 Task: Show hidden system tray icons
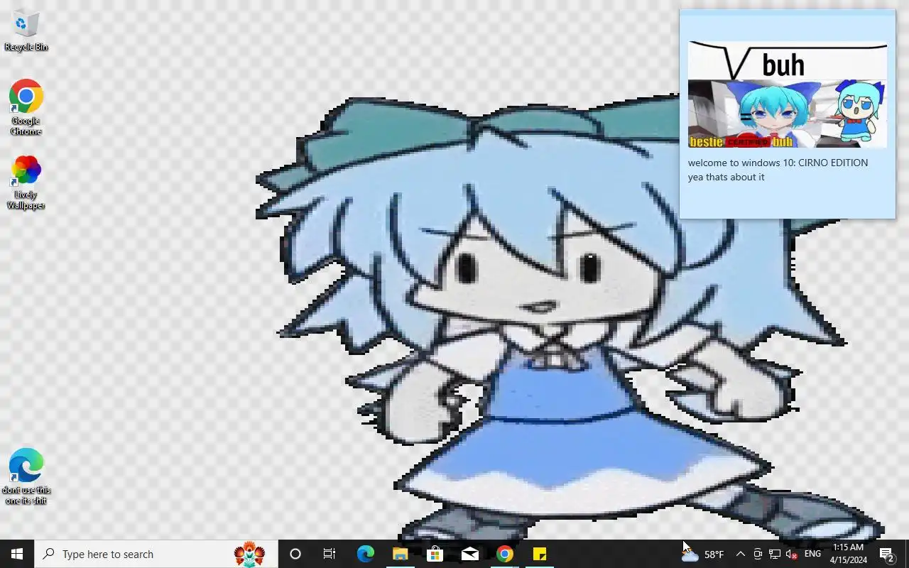(740, 554)
